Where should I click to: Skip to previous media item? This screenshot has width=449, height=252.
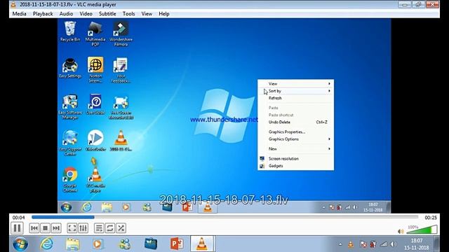pyautogui.click(x=34, y=228)
